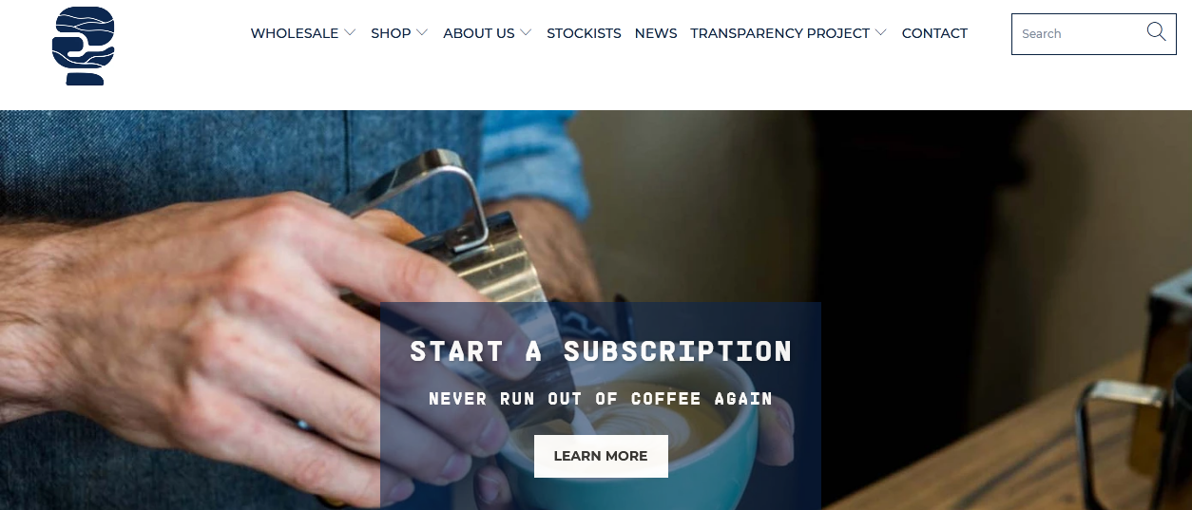
Task: Visit the News page
Action: point(656,33)
